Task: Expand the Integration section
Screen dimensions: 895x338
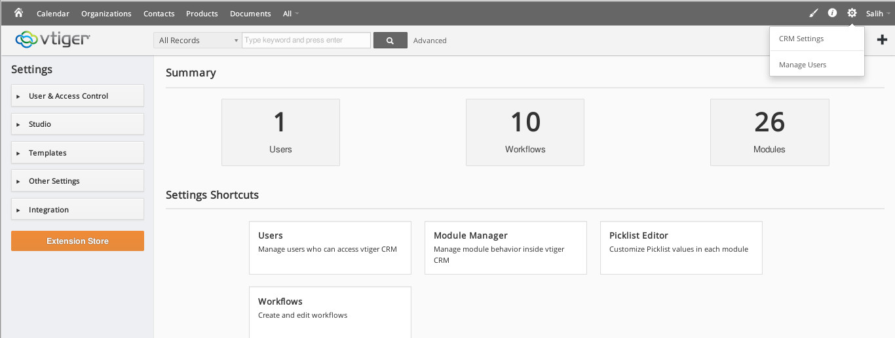Action: click(x=77, y=210)
